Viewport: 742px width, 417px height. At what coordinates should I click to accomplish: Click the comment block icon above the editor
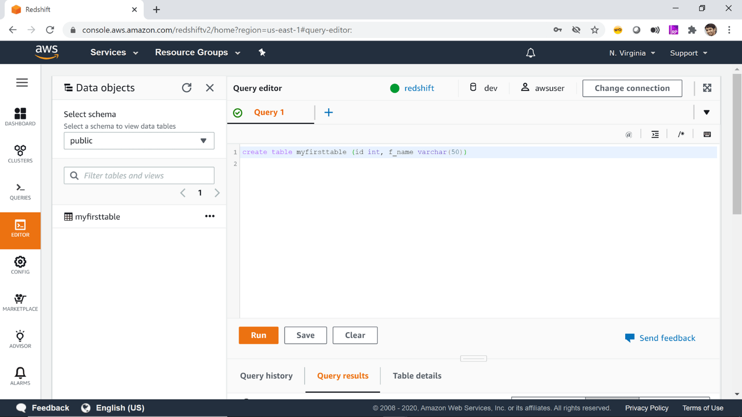[x=681, y=134]
